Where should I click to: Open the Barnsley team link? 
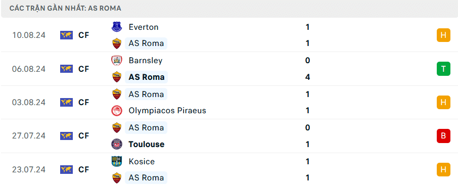point(146,61)
